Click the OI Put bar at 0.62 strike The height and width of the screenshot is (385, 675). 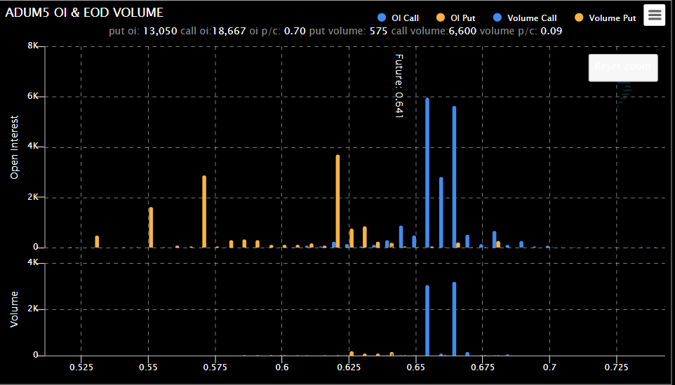tap(337, 201)
